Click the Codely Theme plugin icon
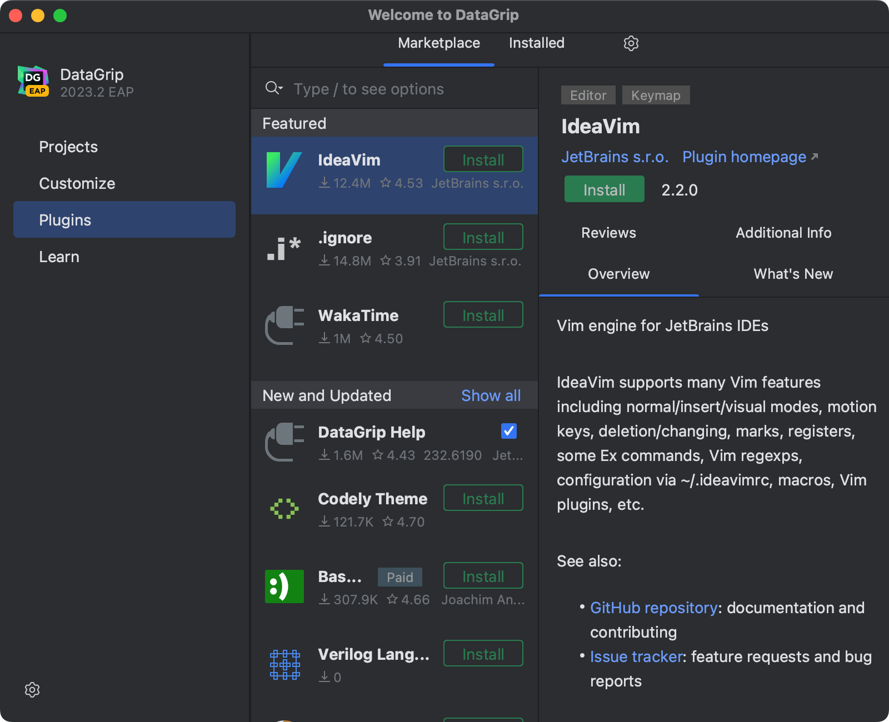 coord(284,509)
